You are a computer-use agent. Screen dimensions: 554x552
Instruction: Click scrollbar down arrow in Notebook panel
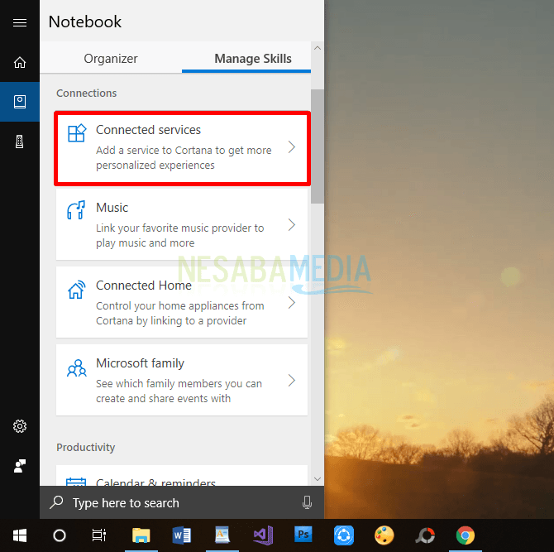pos(318,478)
